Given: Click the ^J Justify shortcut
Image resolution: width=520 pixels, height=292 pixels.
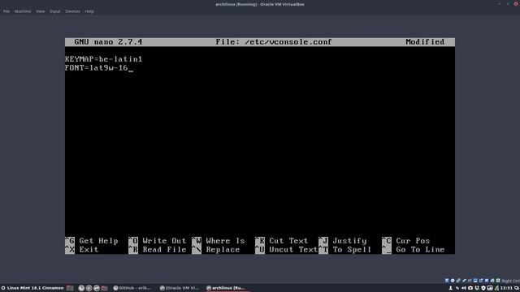Looking at the screenshot, I should pyautogui.click(x=343, y=241).
